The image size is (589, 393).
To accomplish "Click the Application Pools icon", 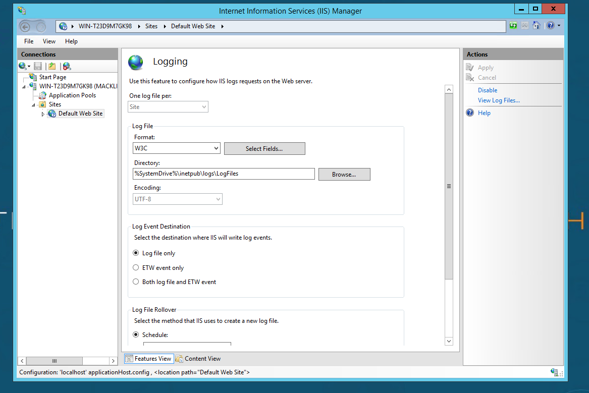I will click(x=43, y=95).
